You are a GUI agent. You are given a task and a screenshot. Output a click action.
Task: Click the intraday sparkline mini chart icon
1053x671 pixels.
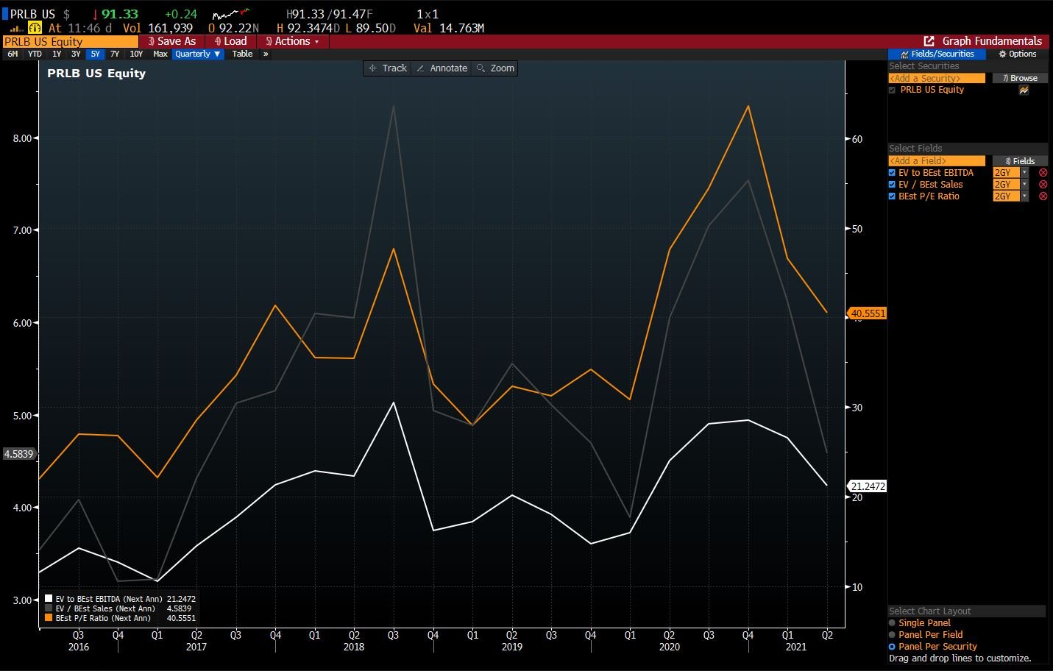point(230,14)
